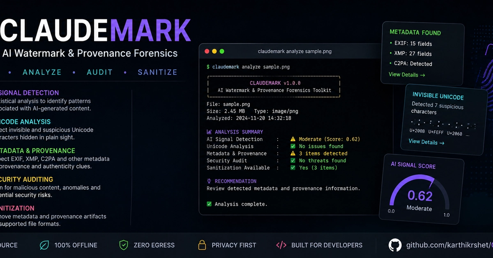The width and height of the screenshot is (493, 258).
Task: Click the checkbox for Sanitization Available row
Action: pyautogui.click(x=293, y=167)
